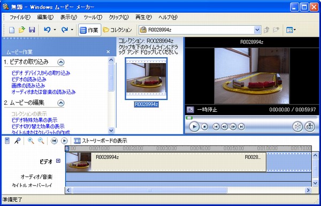Click the preview seek bar
Viewport: 321px width, 206px height.
(x=251, y=118)
